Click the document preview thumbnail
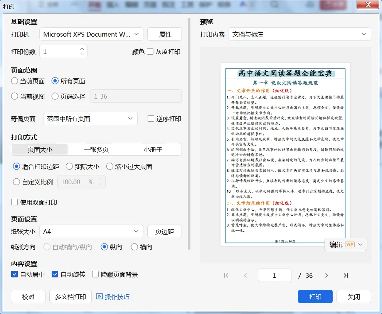 (286, 154)
